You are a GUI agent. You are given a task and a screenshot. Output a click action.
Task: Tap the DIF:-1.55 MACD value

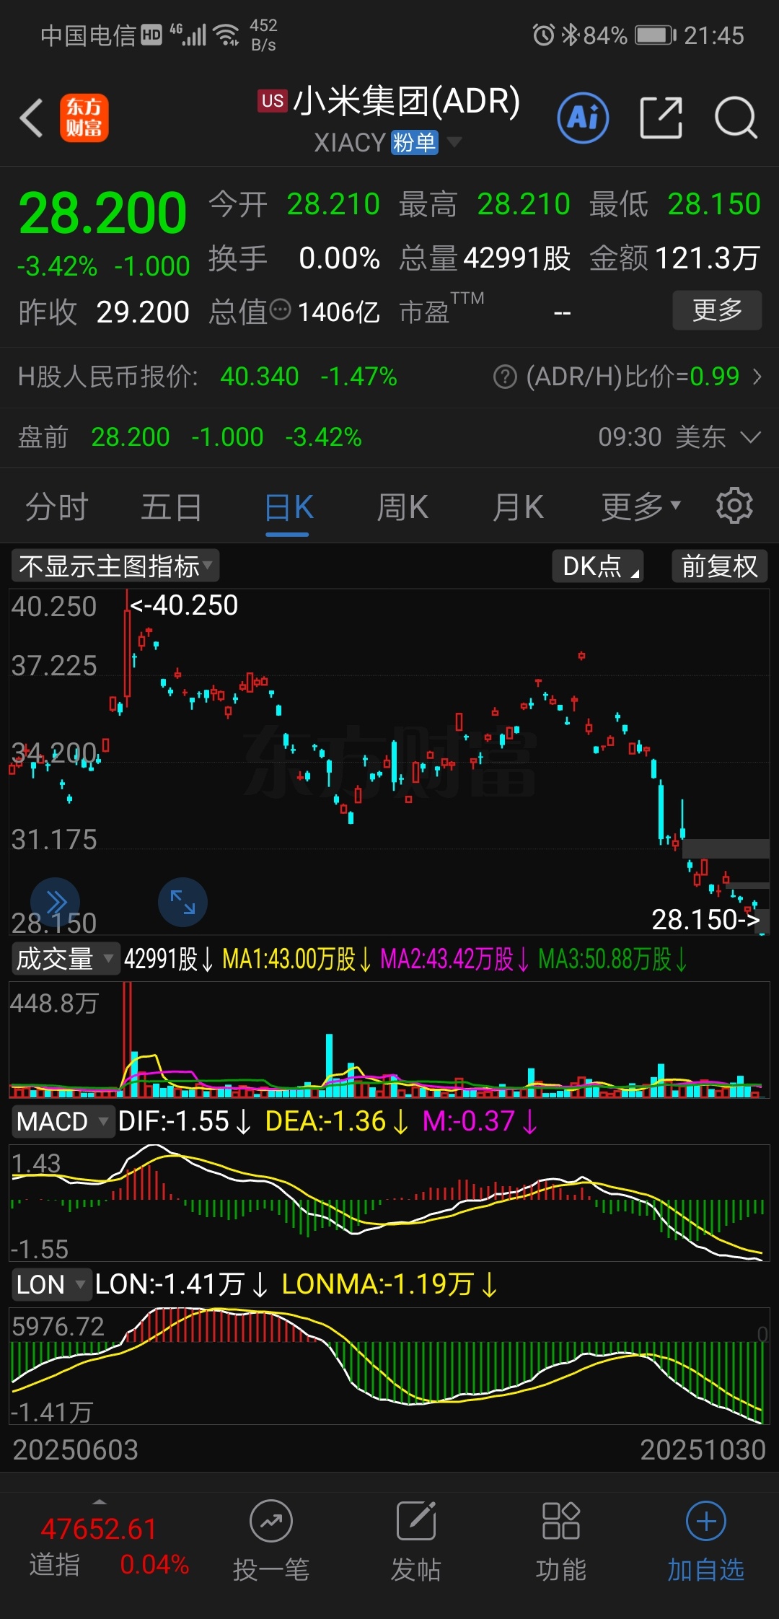click(184, 1122)
